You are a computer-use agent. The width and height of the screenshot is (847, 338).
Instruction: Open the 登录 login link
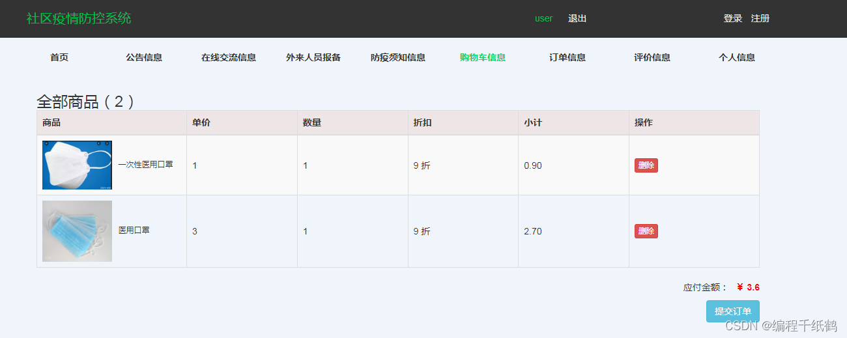tap(733, 18)
